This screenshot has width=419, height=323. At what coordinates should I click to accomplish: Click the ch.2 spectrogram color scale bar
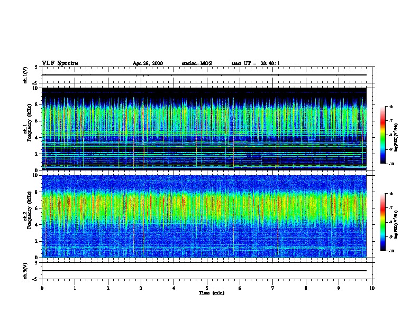point(383,222)
